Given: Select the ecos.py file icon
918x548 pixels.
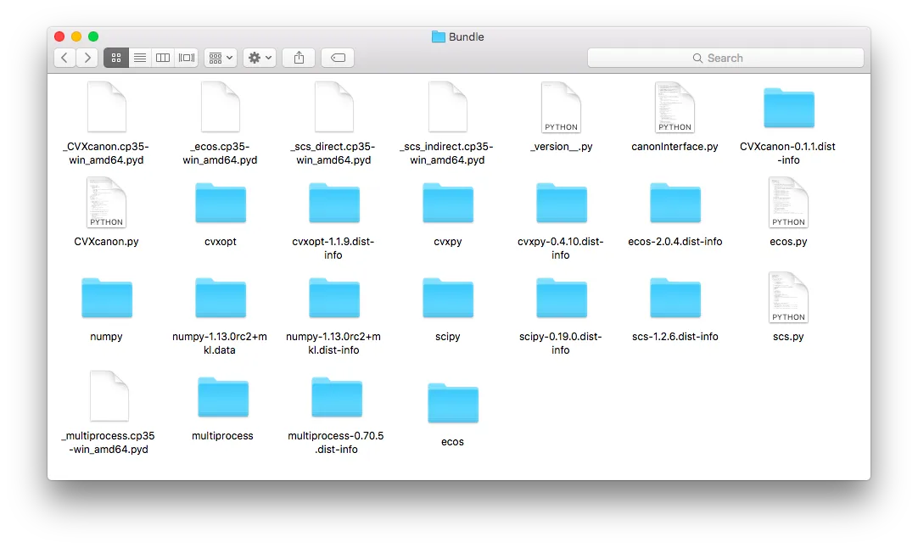Looking at the screenshot, I should (788, 203).
